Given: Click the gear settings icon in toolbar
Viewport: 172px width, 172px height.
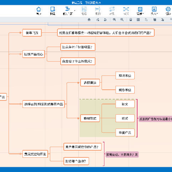Looking at the screenshot, I should (x=168, y=9).
